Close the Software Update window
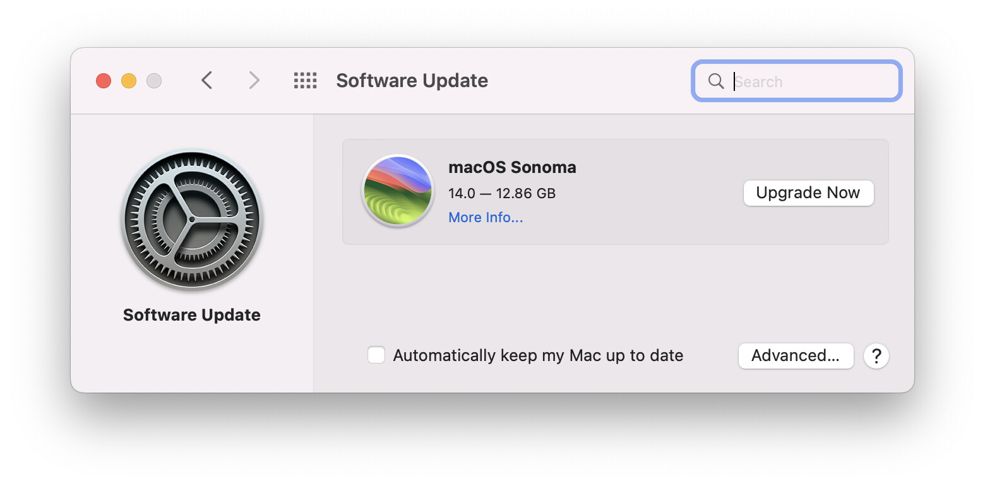985x486 pixels. pyautogui.click(x=104, y=81)
